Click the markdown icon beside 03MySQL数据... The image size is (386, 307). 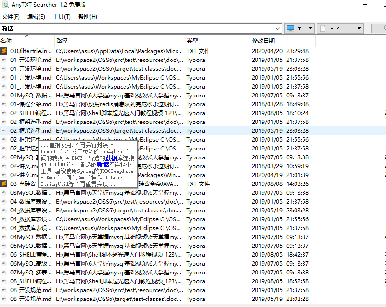pos(4,192)
